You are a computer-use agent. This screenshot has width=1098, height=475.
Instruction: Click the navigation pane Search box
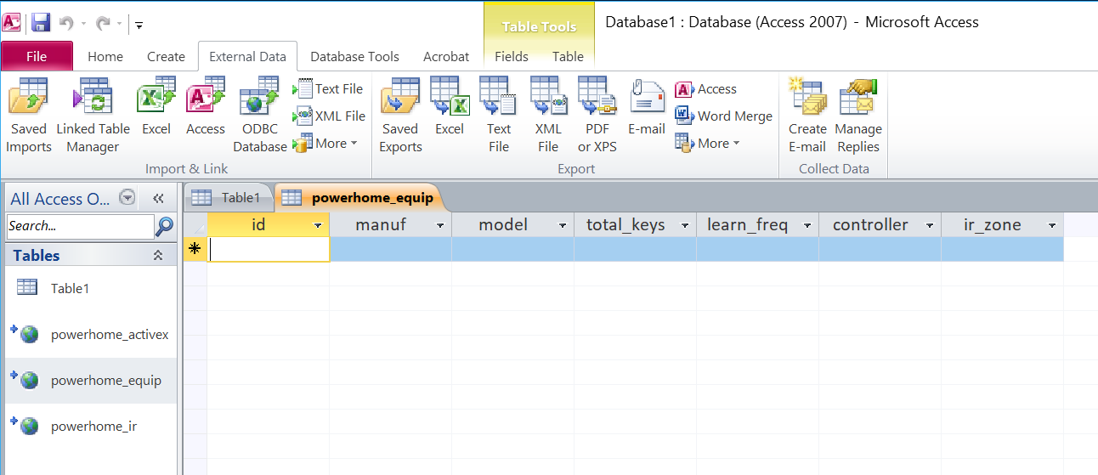pos(80,226)
